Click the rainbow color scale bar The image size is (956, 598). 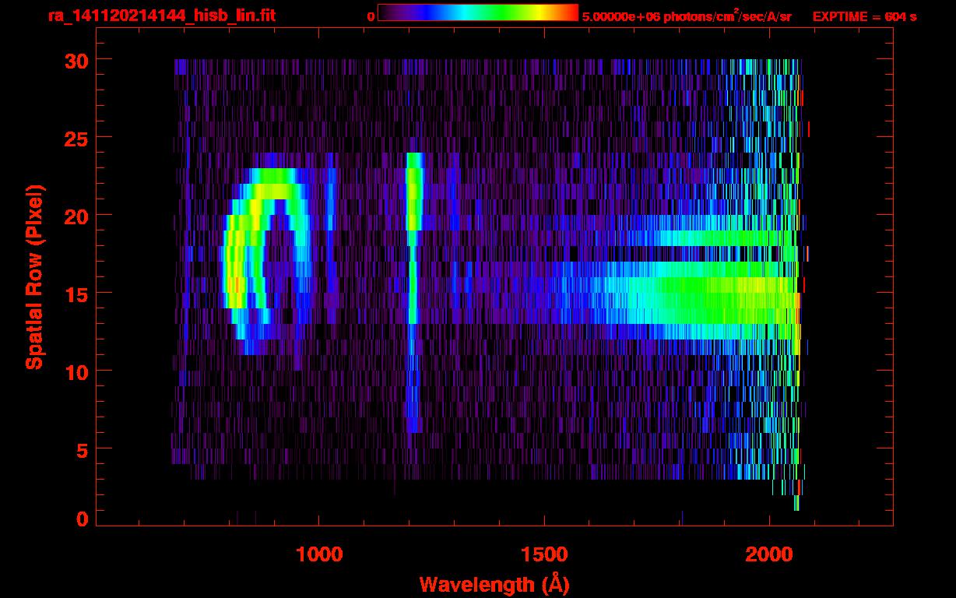[x=478, y=12]
